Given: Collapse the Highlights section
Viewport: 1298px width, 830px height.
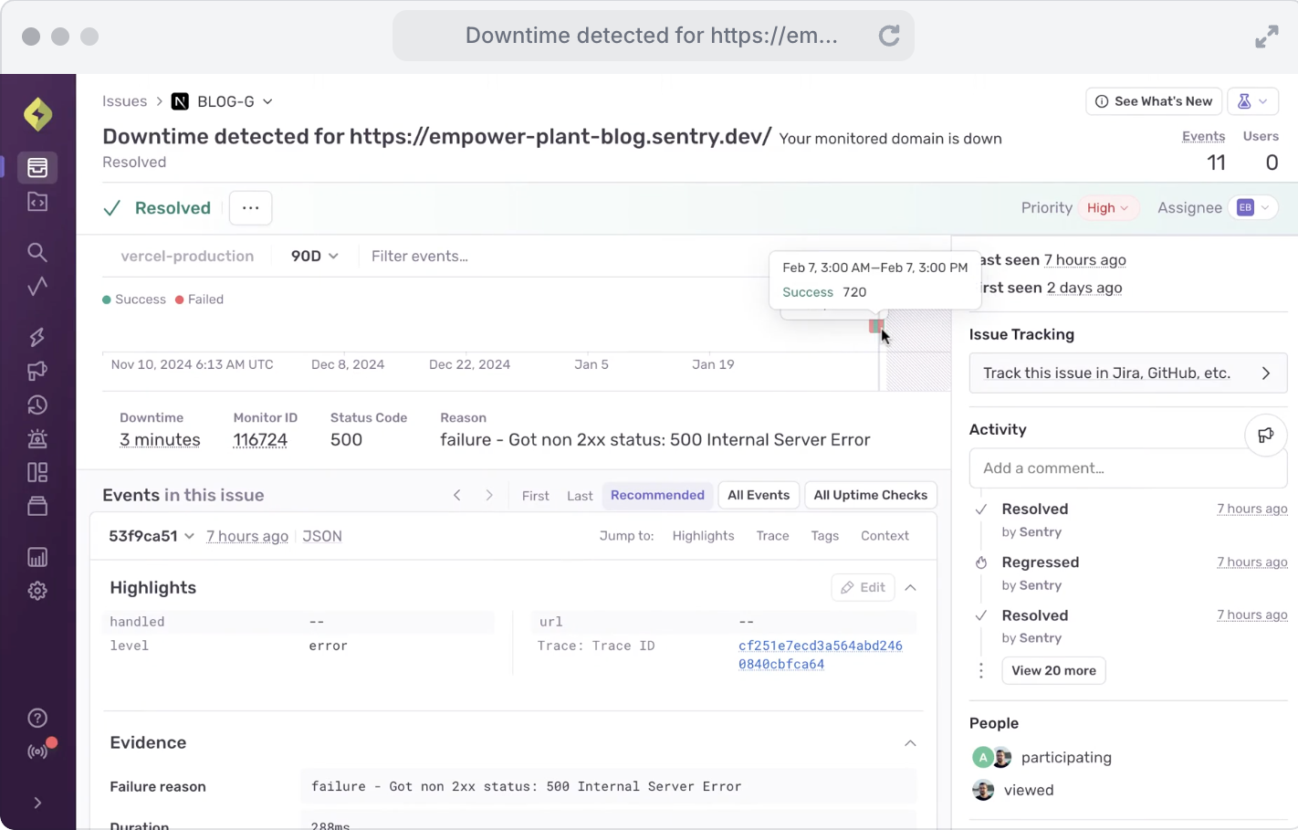Looking at the screenshot, I should click(910, 588).
